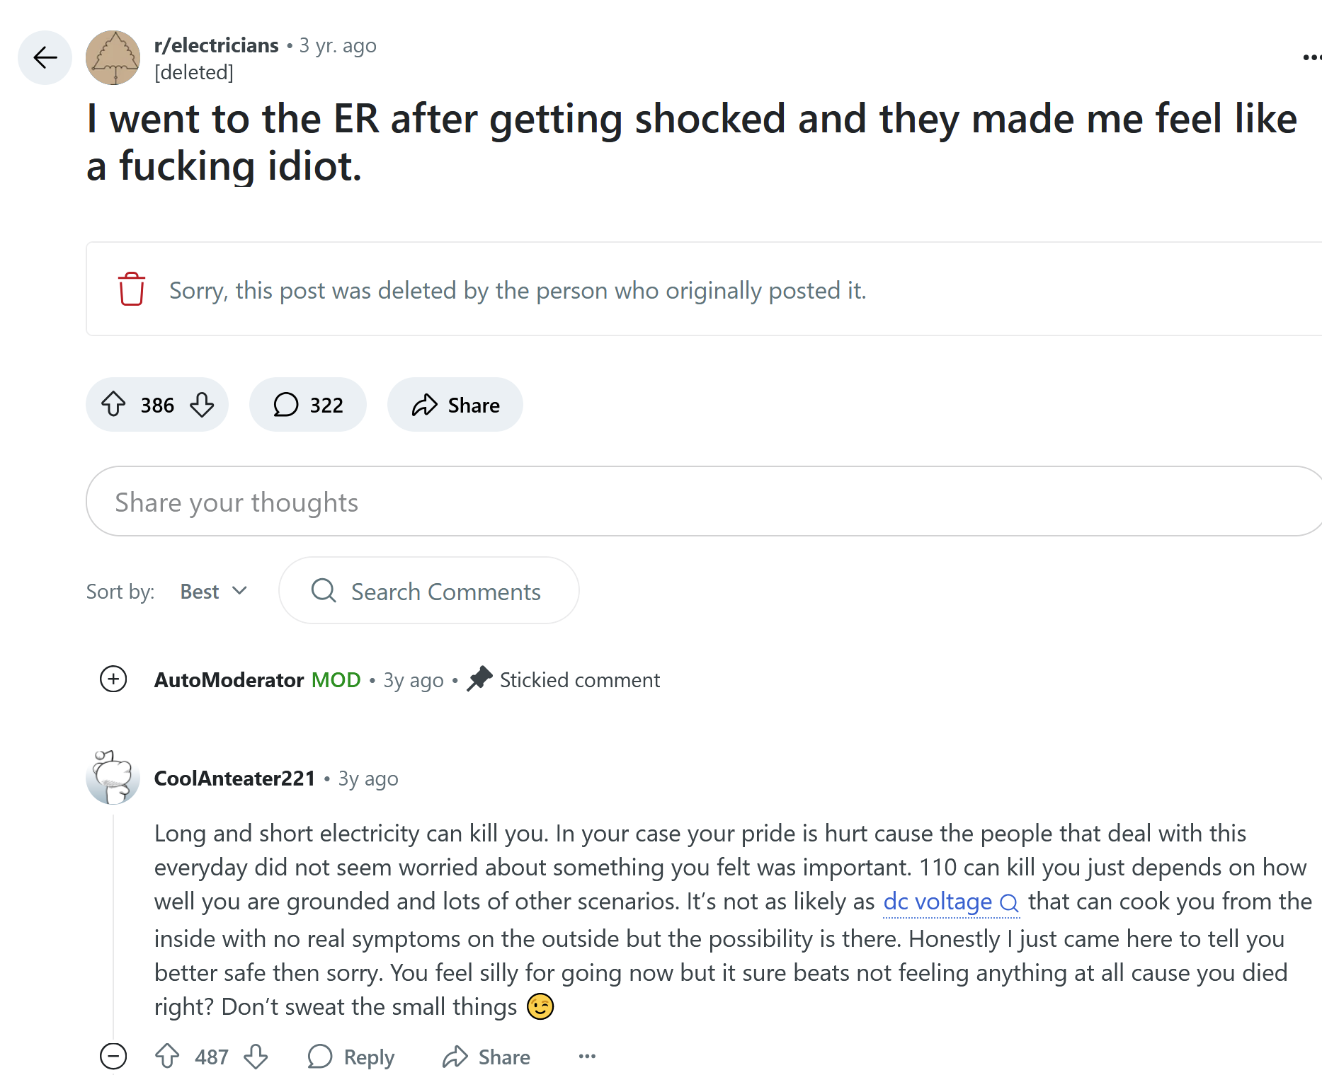
Task: Click the Share your thoughts box
Action: [701, 502]
